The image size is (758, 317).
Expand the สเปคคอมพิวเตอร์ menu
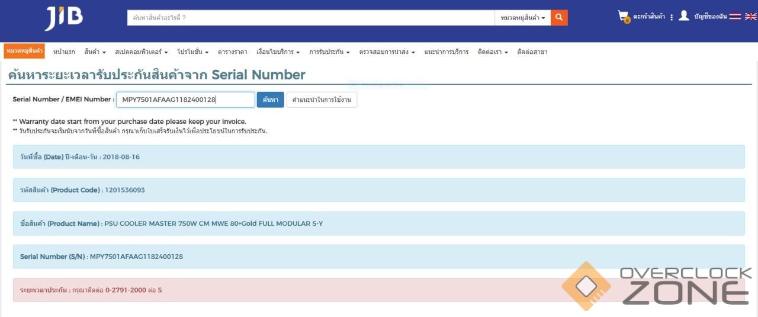click(142, 52)
